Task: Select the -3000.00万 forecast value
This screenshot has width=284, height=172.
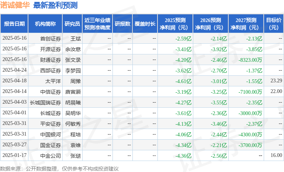Action: click(250, 113)
